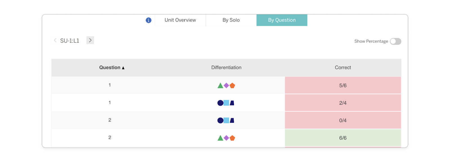Toggle the Show Percentage switch
Image resolution: width=450 pixels, height=162 pixels.
pyautogui.click(x=395, y=41)
